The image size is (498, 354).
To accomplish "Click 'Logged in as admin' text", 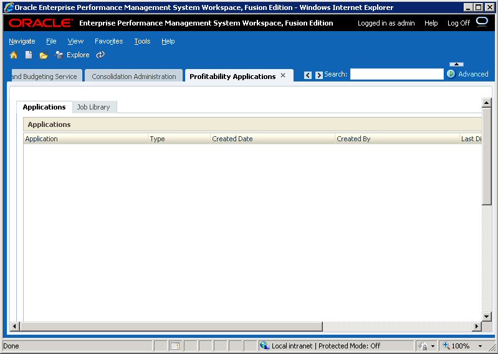I will [386, 23].
